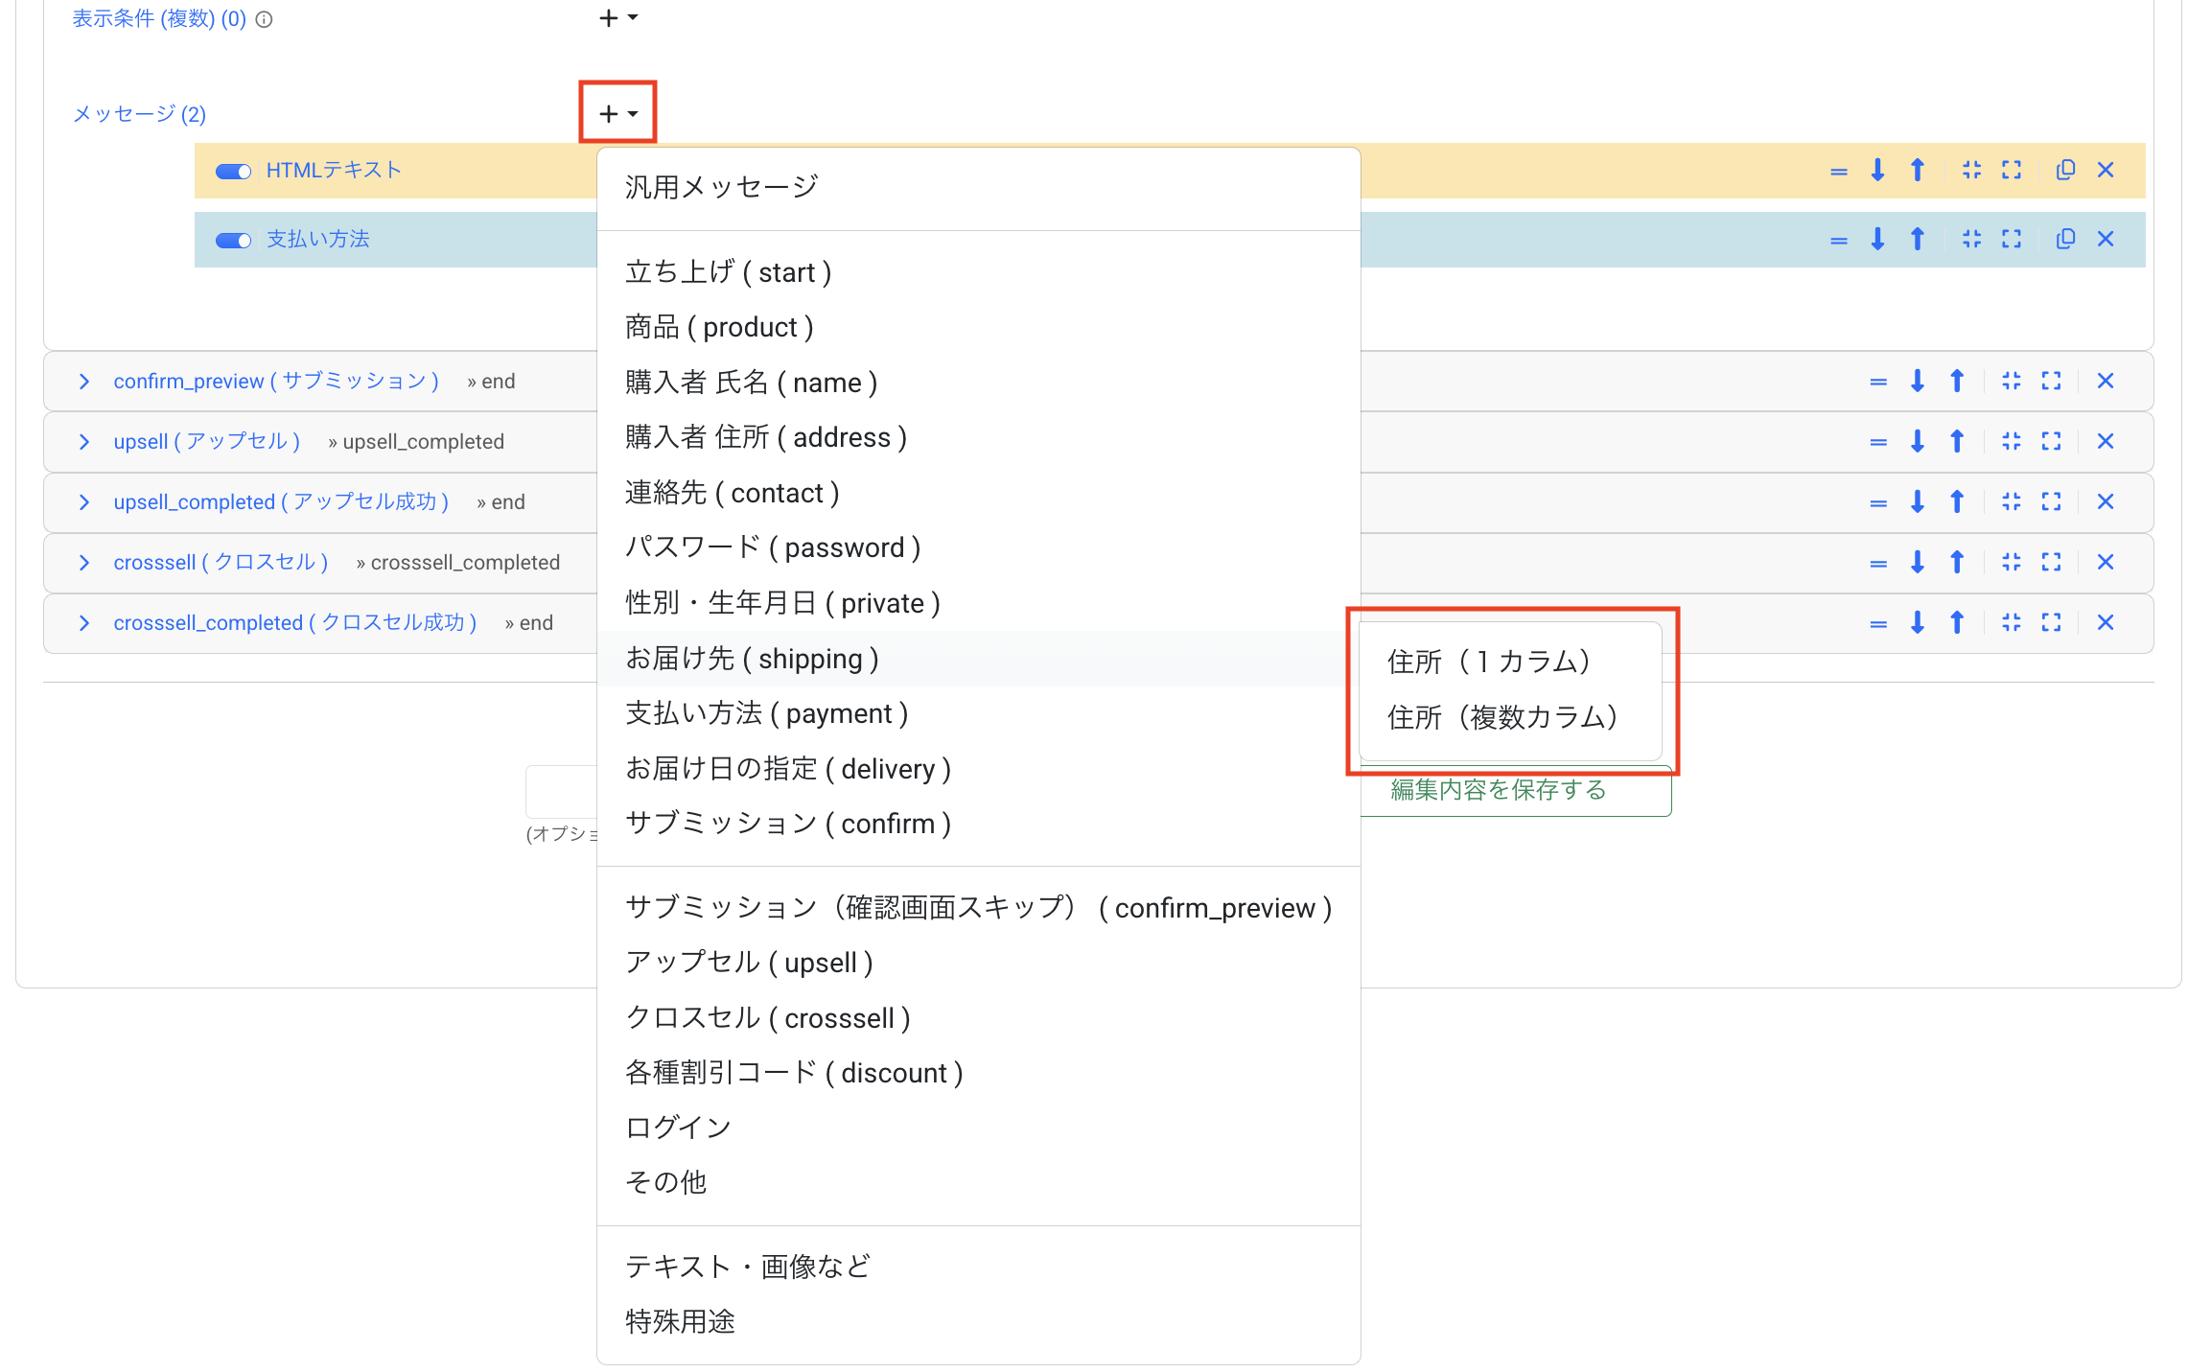Delete the upsell section
Image resolution: width=2188 pixels, height=1372 pixels.
click(x=2105, y=441)
